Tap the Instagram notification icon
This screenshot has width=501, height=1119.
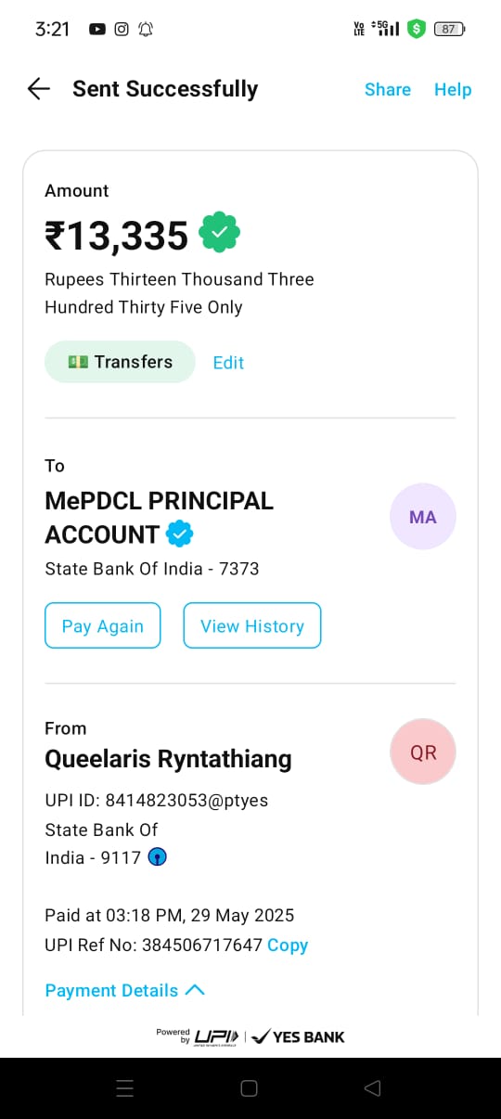[x=122, y=29]
